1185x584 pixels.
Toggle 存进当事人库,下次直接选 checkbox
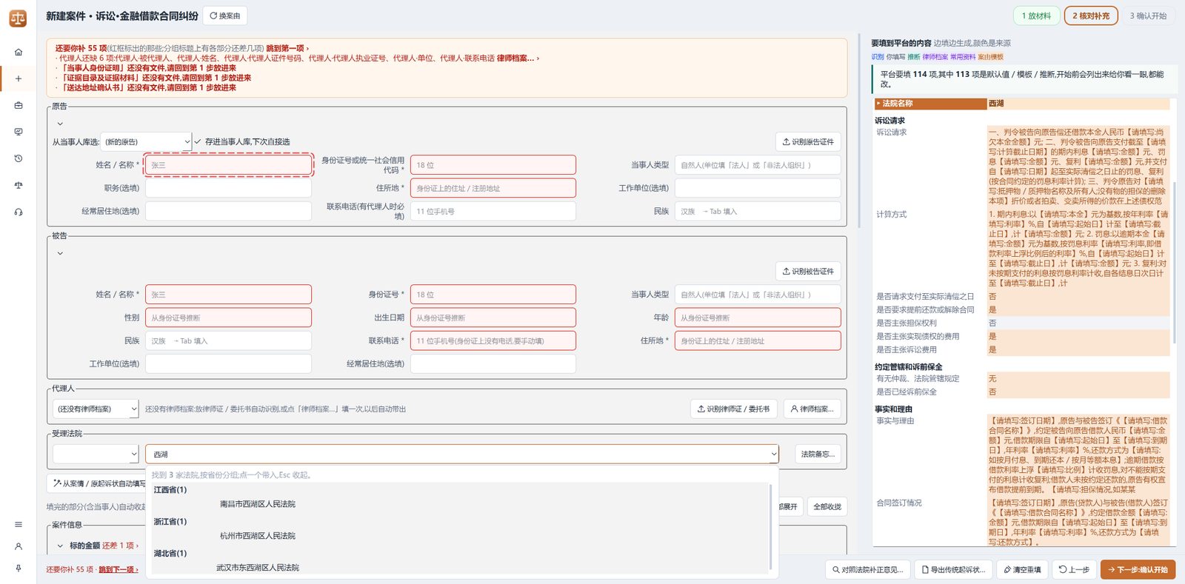click(198, 141)
